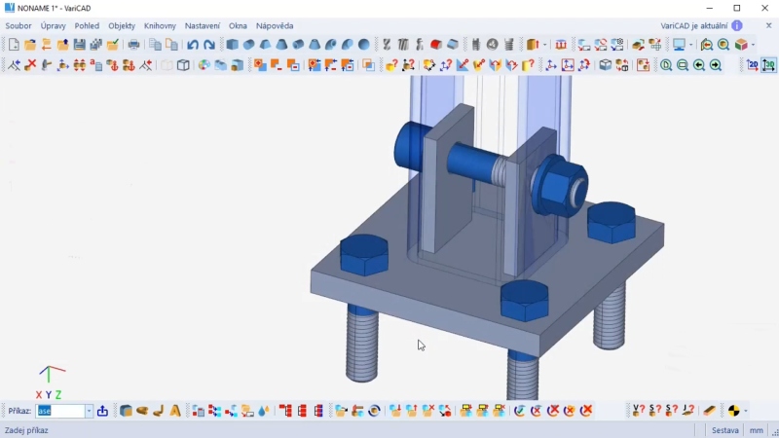Click into the Příkaz command input field
Screen dimensions: 779x438
click(x=60, y=411)
